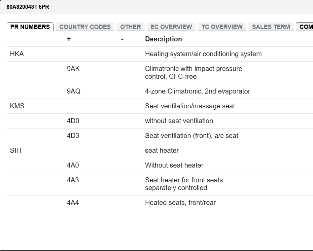This screenshot has width=313, height=251.
Task: Click PR code 9AQ
Action: point(73,91)
